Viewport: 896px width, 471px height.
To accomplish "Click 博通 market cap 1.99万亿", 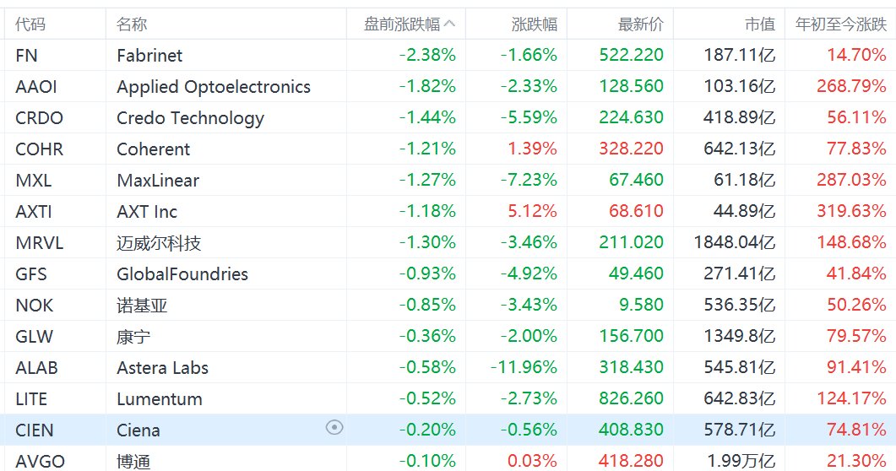I will pos(741,461).
